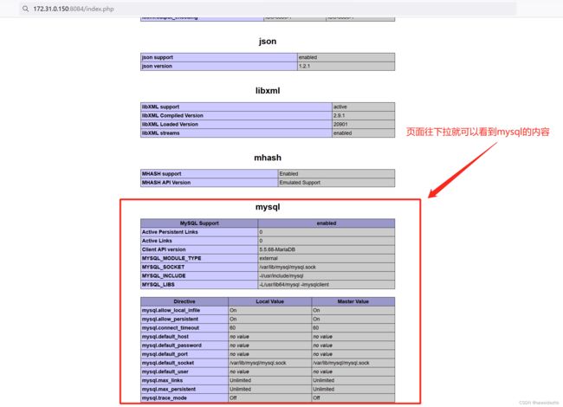Click the master 'On' value for mysql.allow_persistent

353,319
